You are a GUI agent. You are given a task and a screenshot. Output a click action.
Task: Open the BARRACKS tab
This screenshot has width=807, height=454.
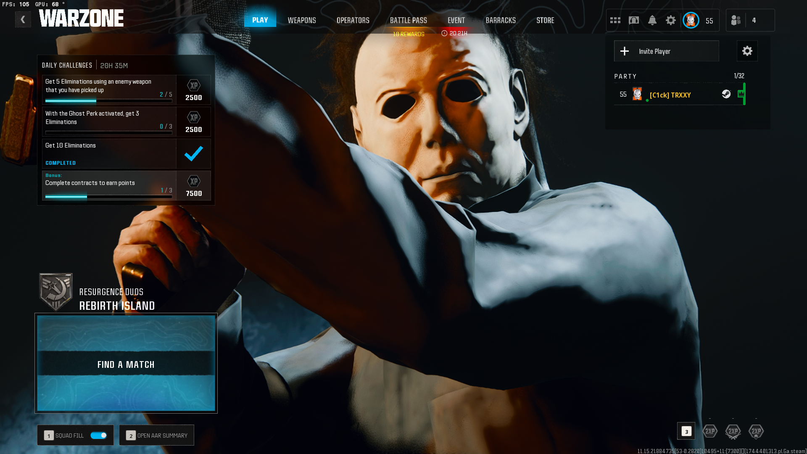click(x=501, y=20)
